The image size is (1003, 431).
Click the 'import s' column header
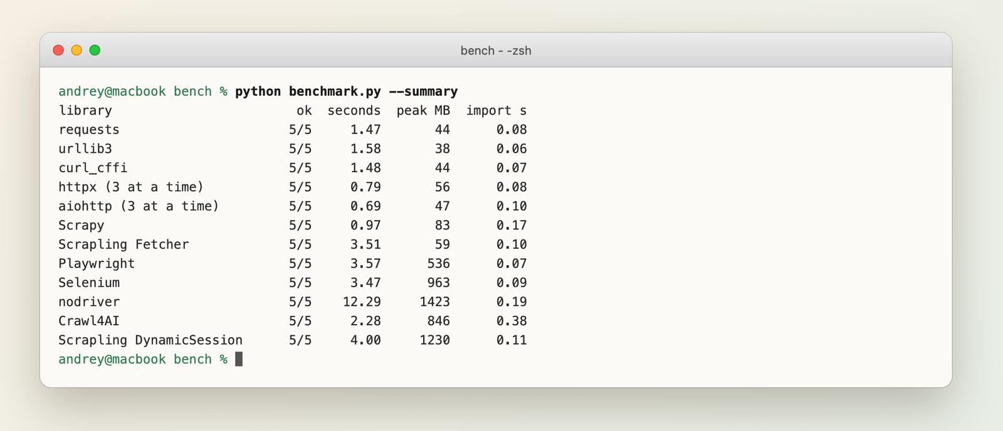click(496, 111)
